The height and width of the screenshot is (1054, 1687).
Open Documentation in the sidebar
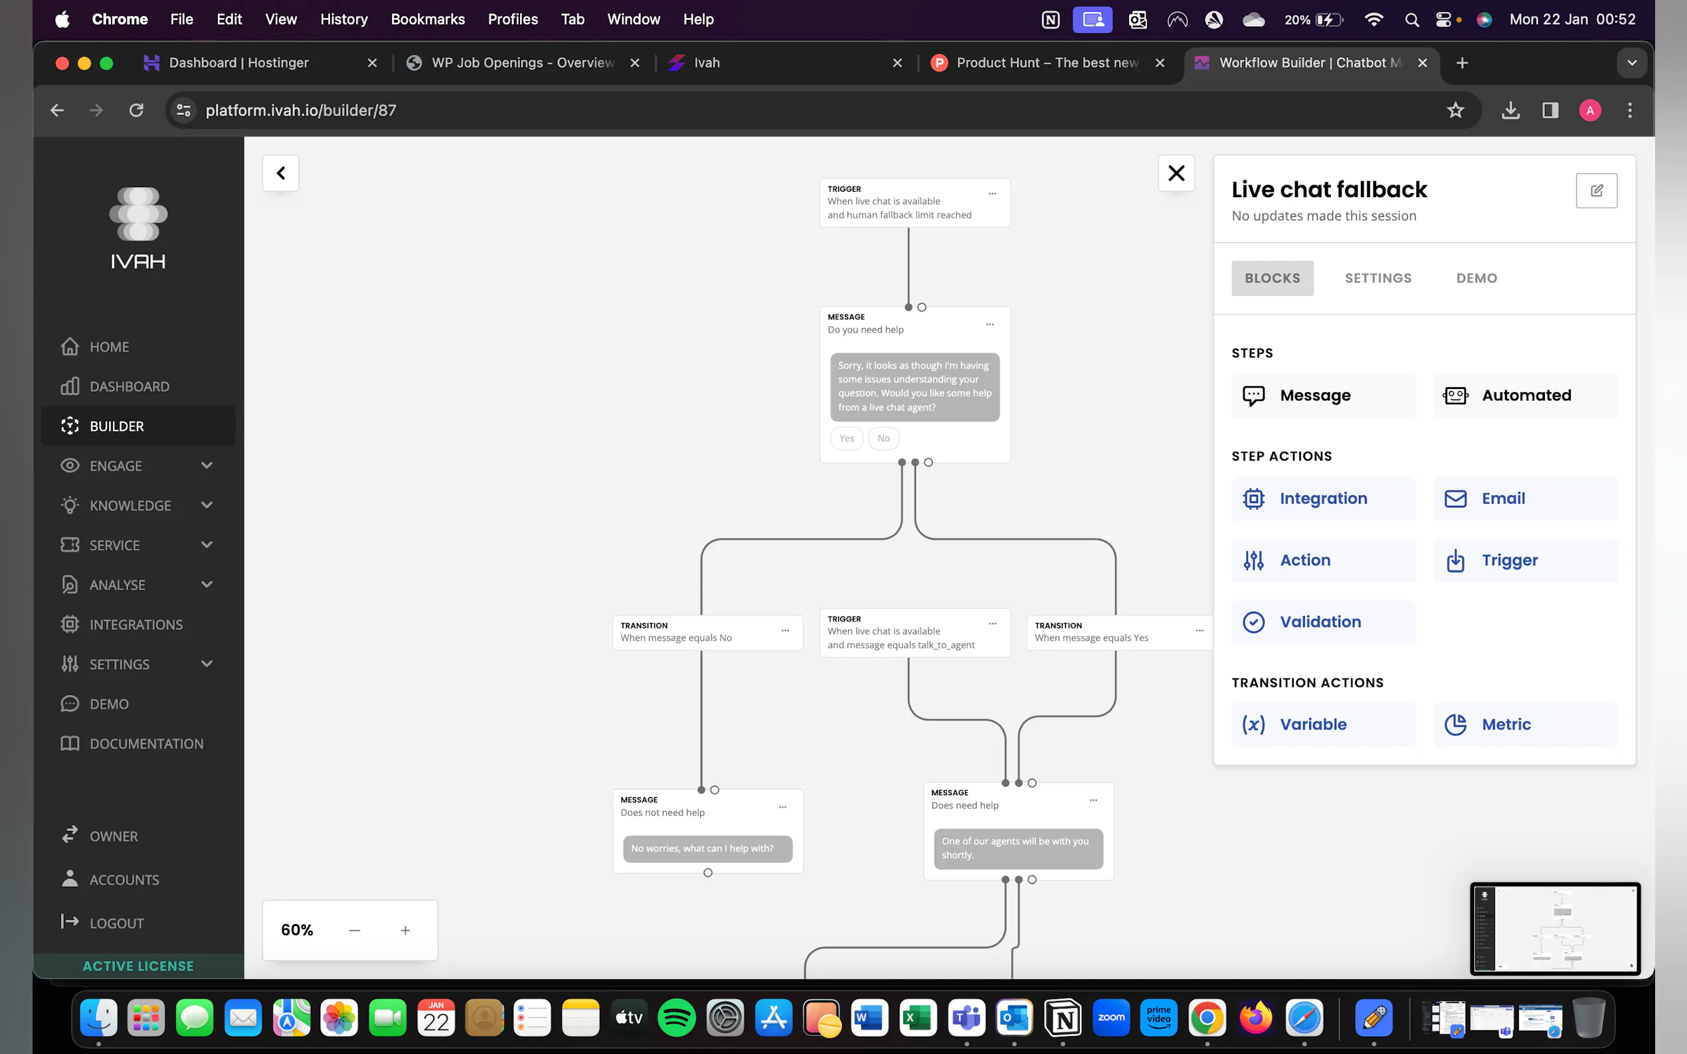(145, 744)
